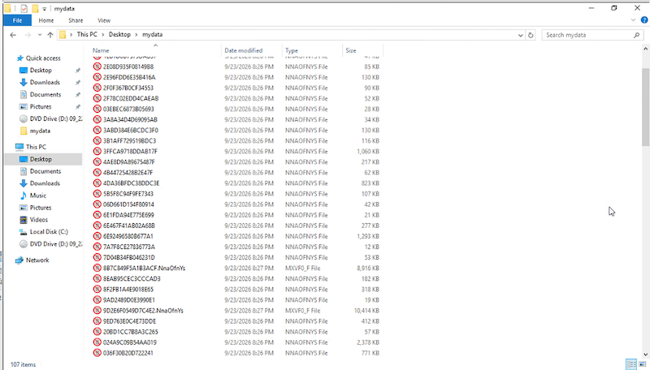The height and width of the screenshot is (370, 650).
Task: Click icon of file 3FFCA9718DDAB17F
Action: [x=97, y=152]
